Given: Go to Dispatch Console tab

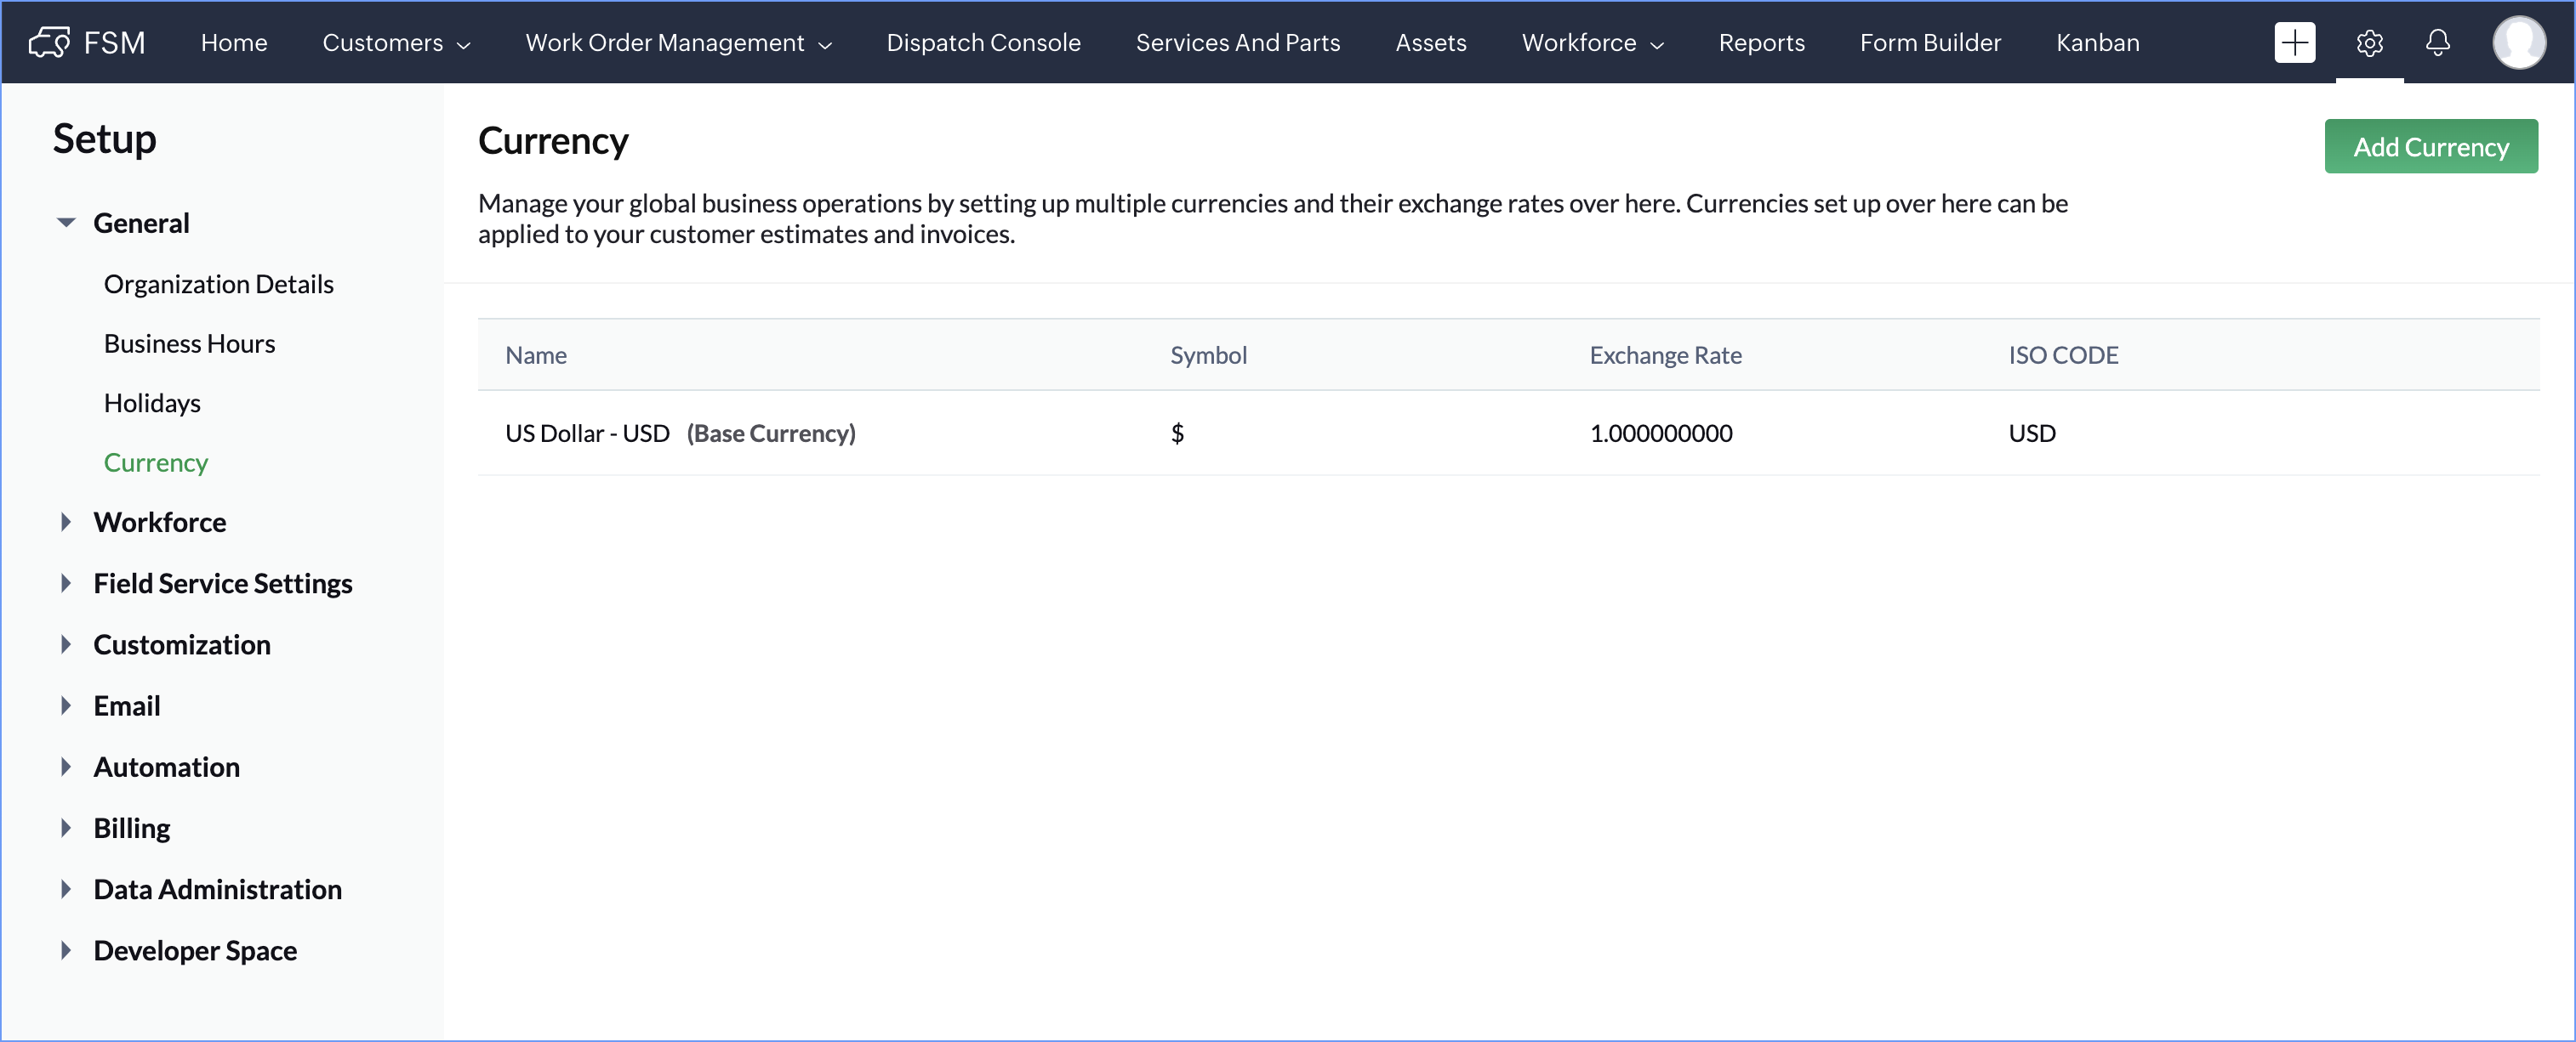Looking at the screenshot, I should (983, 42).
